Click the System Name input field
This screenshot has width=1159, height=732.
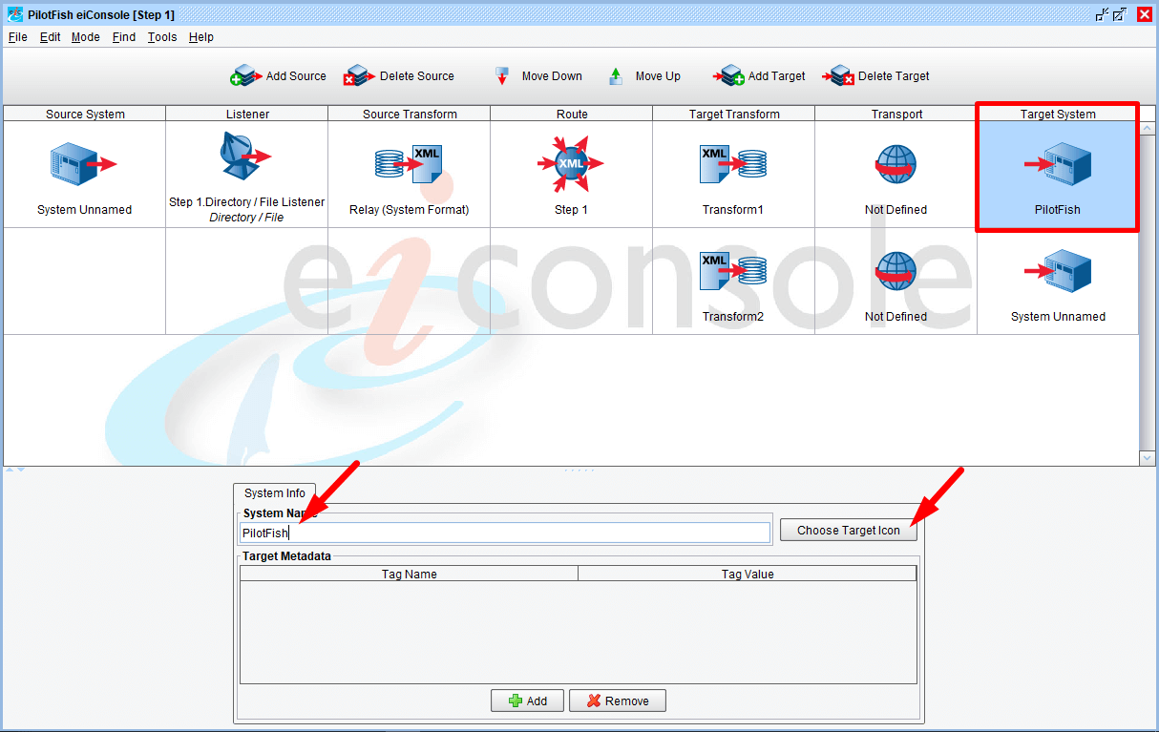[504, 533]
